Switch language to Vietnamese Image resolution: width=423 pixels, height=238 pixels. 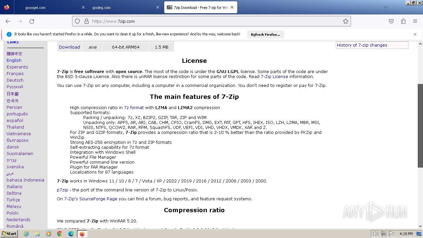tap(19, 134)
